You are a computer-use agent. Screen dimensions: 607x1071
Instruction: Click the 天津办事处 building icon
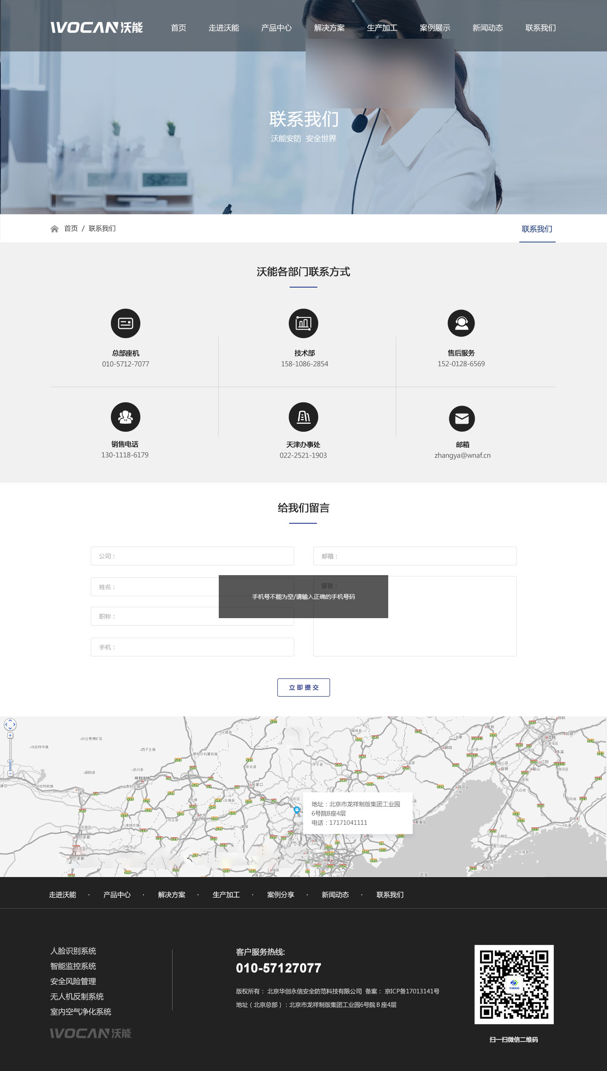click(x=303, y=417)
